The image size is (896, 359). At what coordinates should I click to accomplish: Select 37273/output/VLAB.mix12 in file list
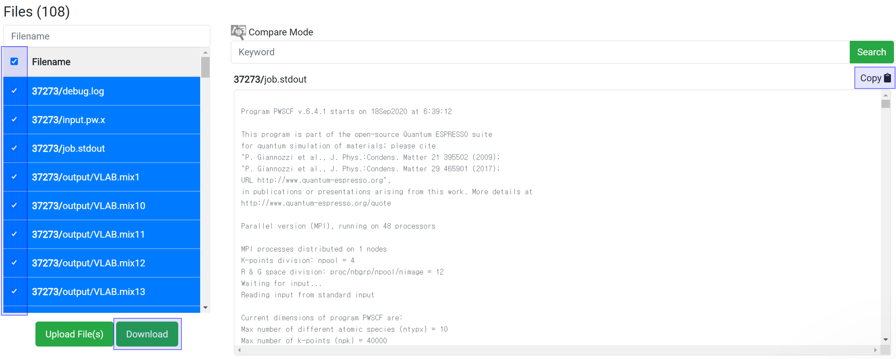[x=88, y=263]
